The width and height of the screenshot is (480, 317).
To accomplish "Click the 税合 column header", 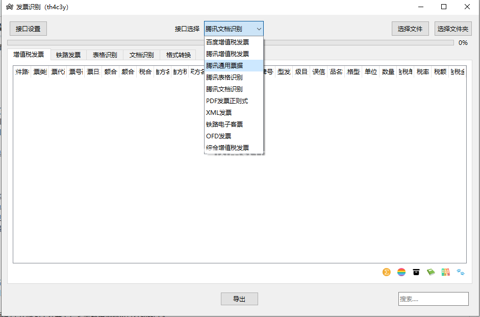I will [x=145, y=71].
